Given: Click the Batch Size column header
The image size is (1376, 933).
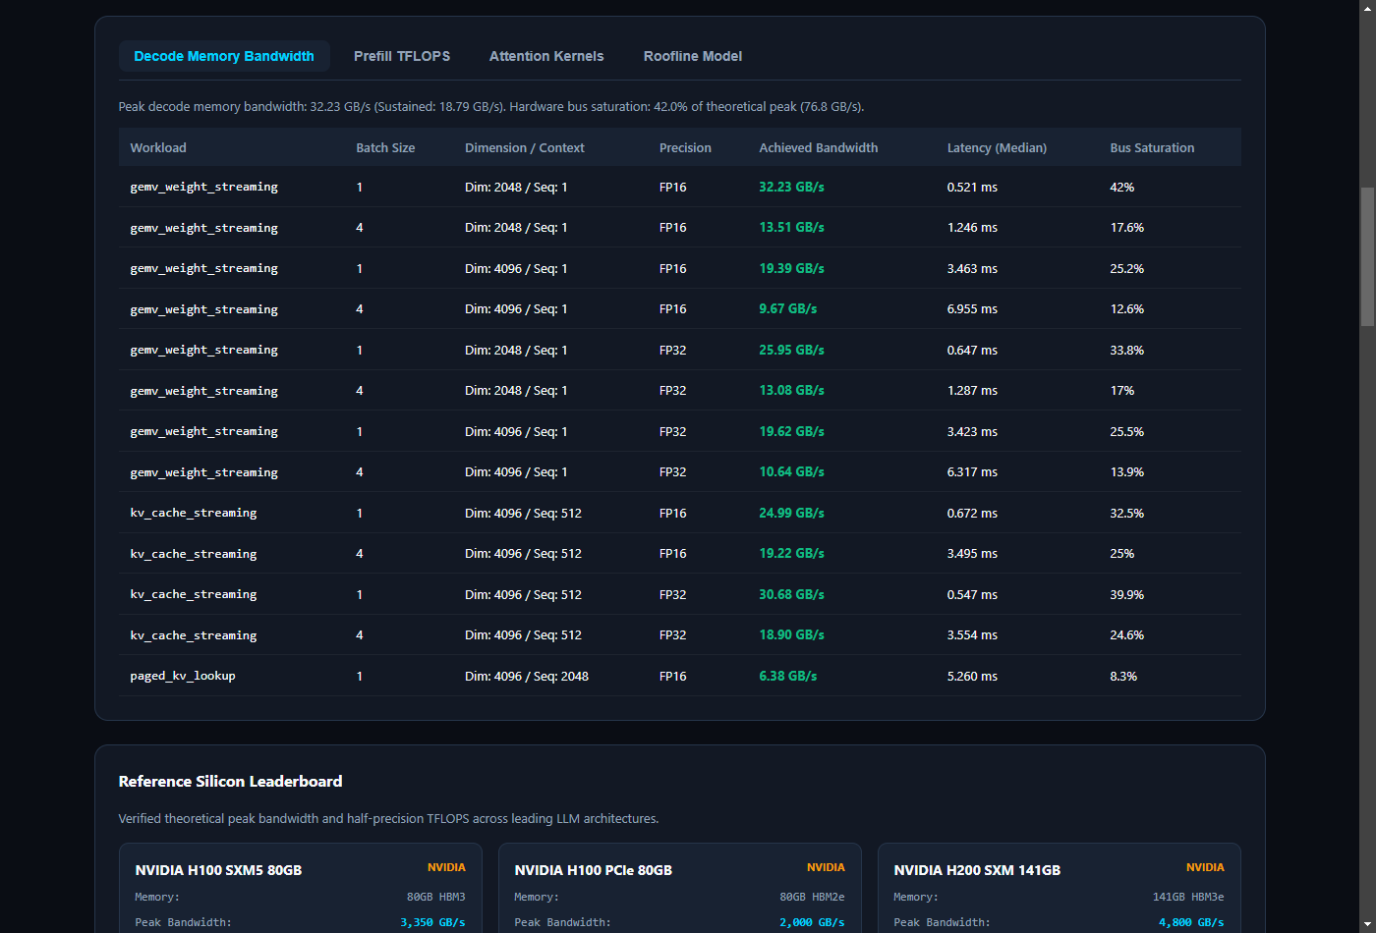Looking at the screenshot, I should tap(385, 148).
